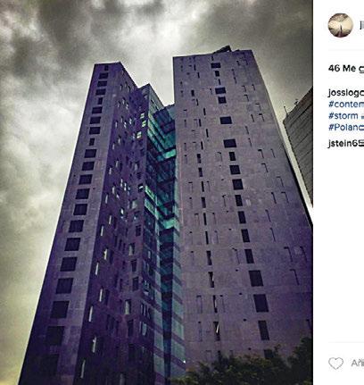Click the neighboring grey building in photo

coord(299,143)
